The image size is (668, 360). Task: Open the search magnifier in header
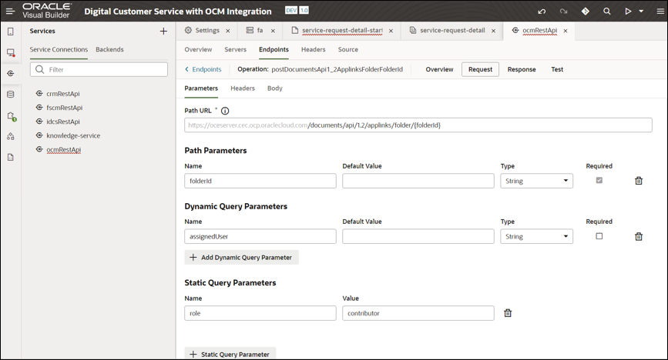pyautogui.click(x=607, y=12)
